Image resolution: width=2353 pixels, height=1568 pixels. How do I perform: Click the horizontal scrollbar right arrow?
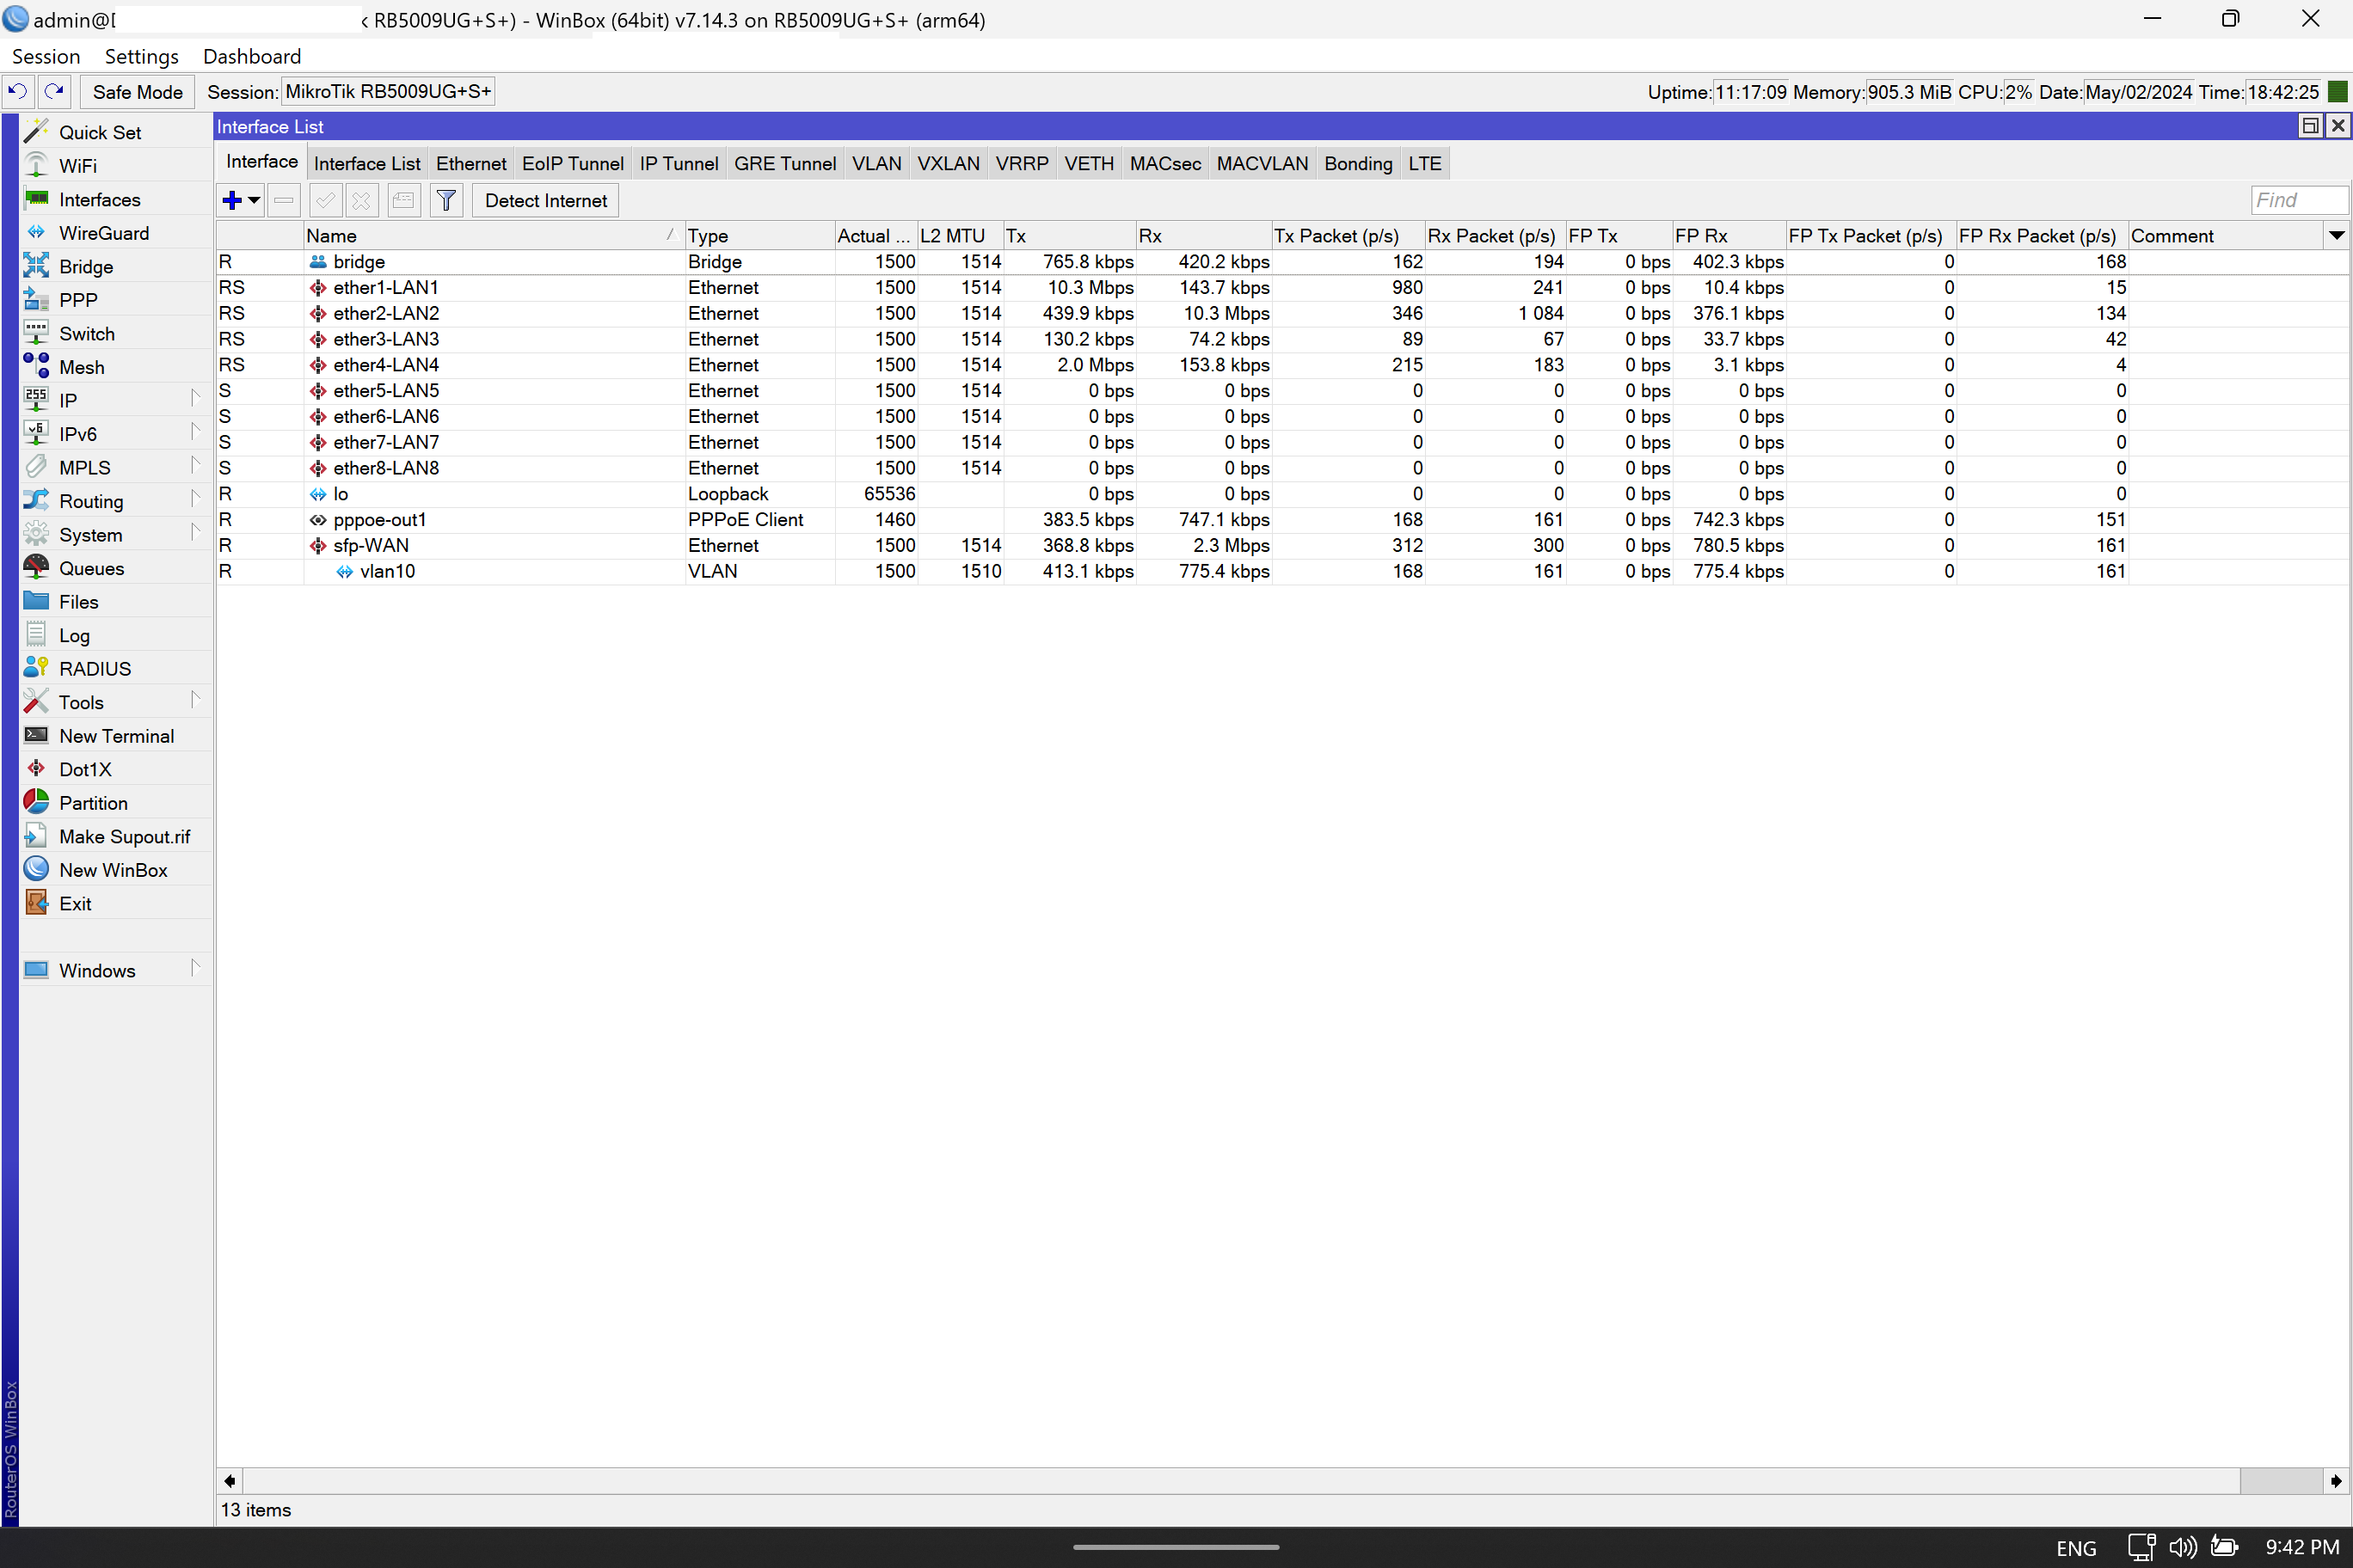click(2335, 1481)
